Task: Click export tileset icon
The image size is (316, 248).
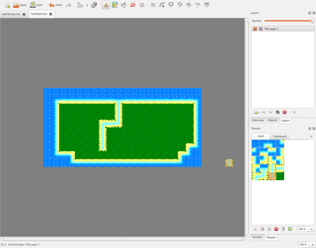Action: (262, 229)
